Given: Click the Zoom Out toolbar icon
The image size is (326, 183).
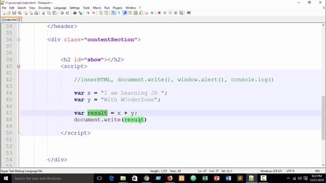Looking at the screenshot, I should point(93,13).
